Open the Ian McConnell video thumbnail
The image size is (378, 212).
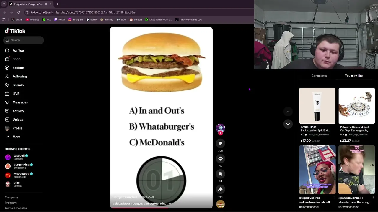(356, 169)
